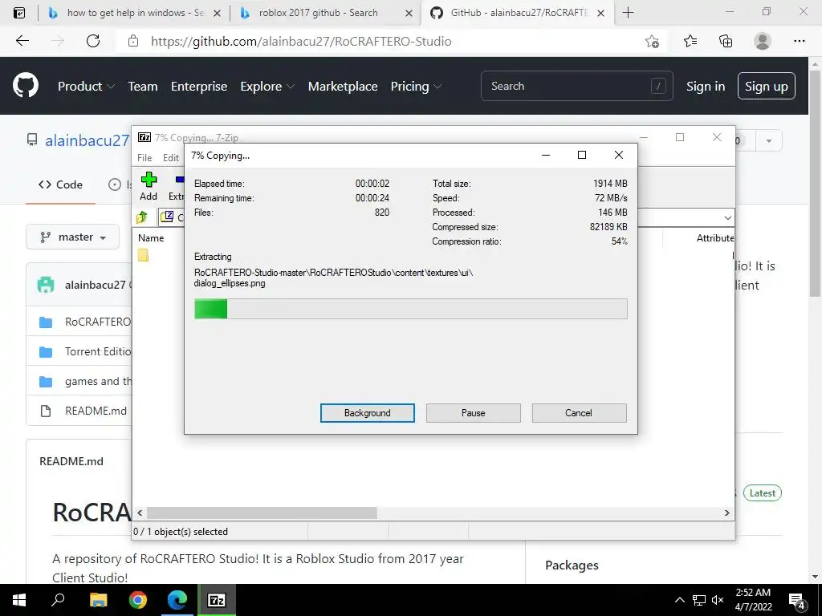Click the GitHub Octocat logo

tap(26, 86)
